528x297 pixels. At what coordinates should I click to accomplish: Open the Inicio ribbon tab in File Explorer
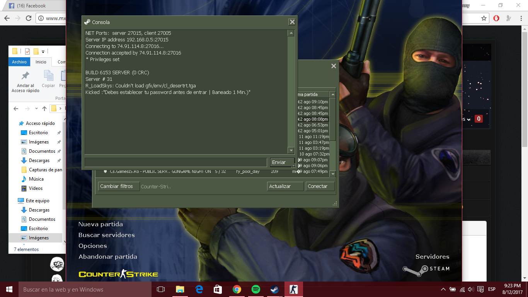[41, 62]
